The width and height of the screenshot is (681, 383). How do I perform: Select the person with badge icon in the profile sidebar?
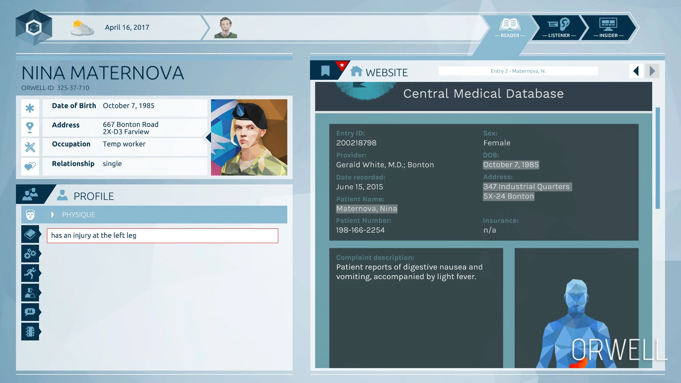click(30, 293)
